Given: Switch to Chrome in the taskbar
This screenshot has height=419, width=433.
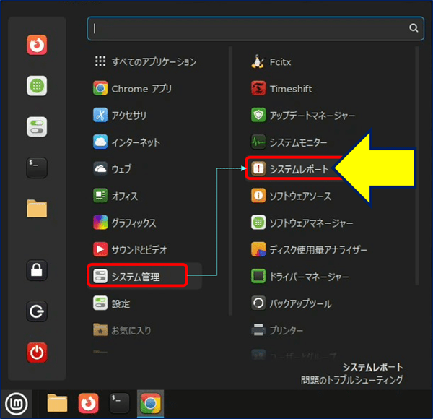Looking at the screenshot, I should 151,404.
